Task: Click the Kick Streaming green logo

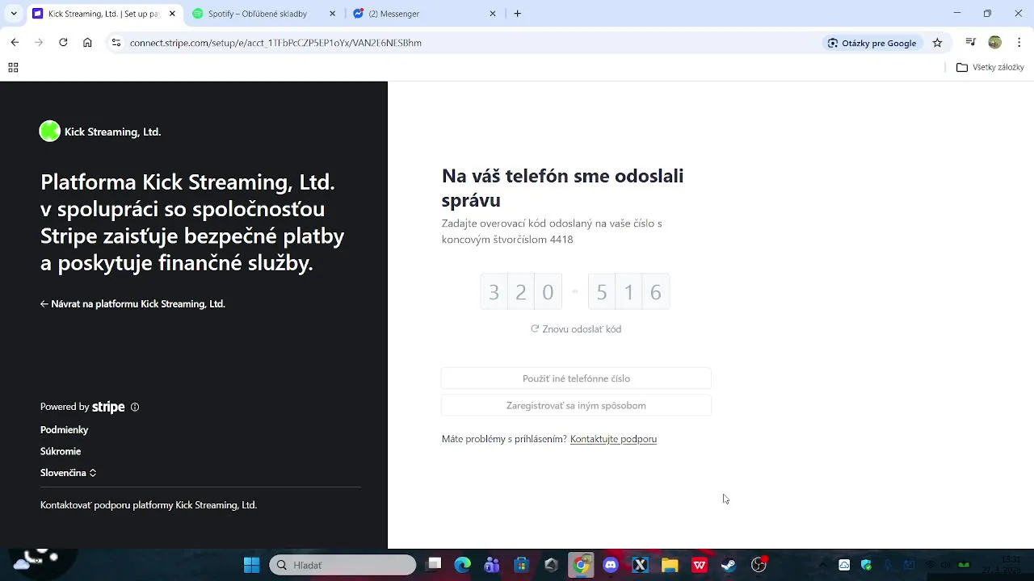Action: point(50,132)
